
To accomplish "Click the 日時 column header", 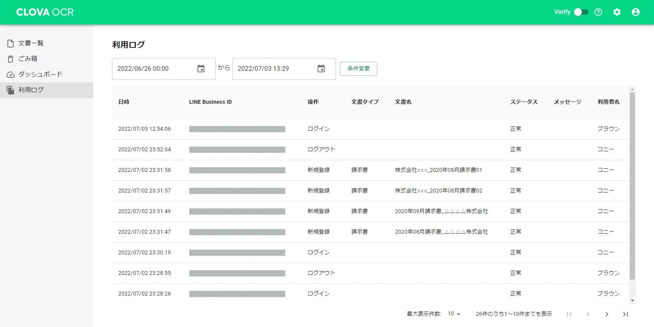I will (124, 102).
